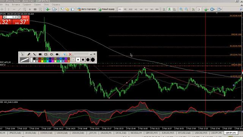Zoom out on the chart

pos(186,9)
